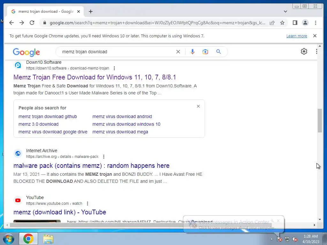The image size is (327, 245).
Task: Open Google quick settings gear
Action: click(x=304, y=51)
